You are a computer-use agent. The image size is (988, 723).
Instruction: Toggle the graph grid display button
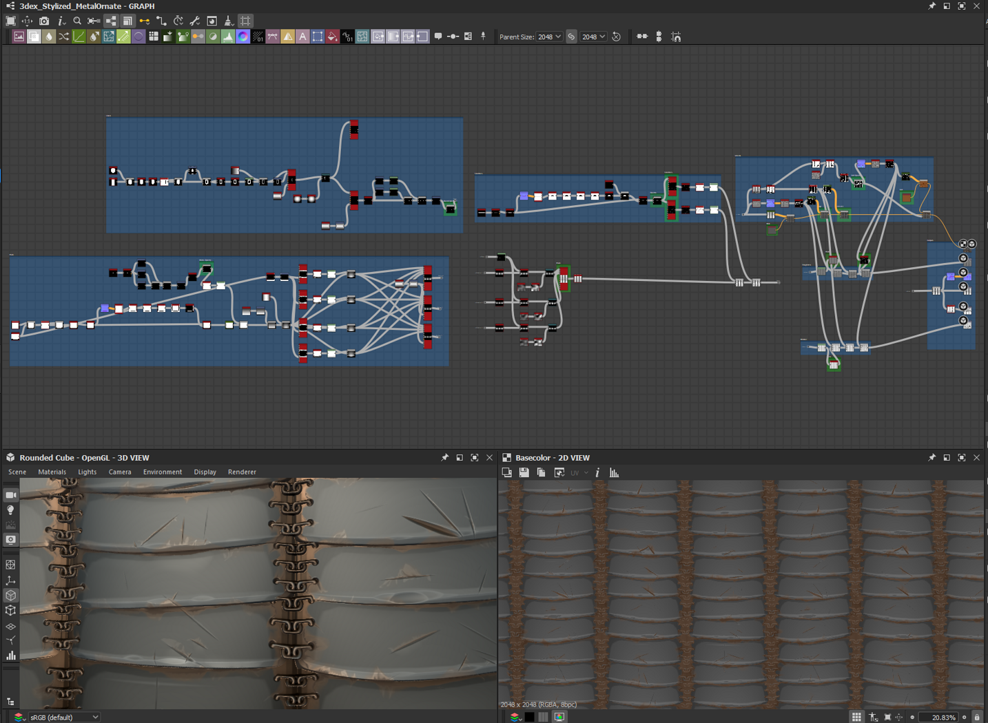(246, 21)
